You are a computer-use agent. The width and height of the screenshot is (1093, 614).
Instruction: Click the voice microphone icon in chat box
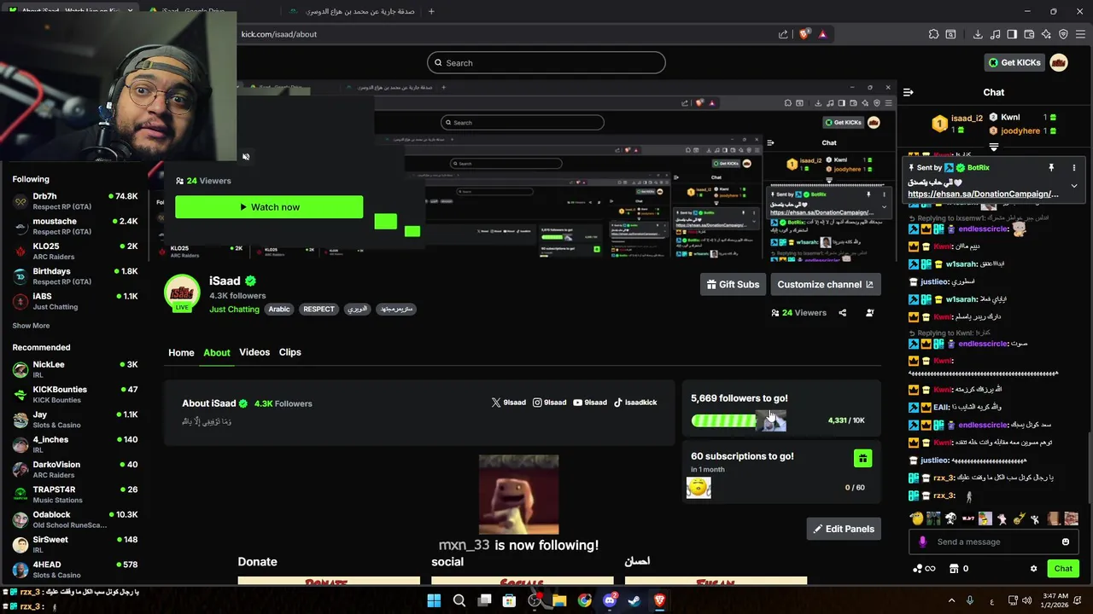point(922,542)
